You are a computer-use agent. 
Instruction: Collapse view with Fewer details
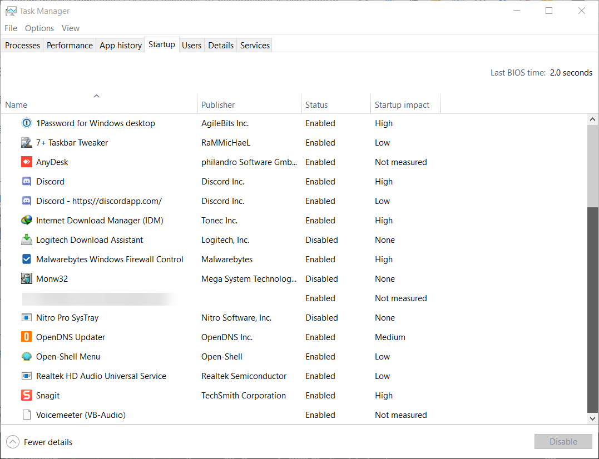(39, 442)
